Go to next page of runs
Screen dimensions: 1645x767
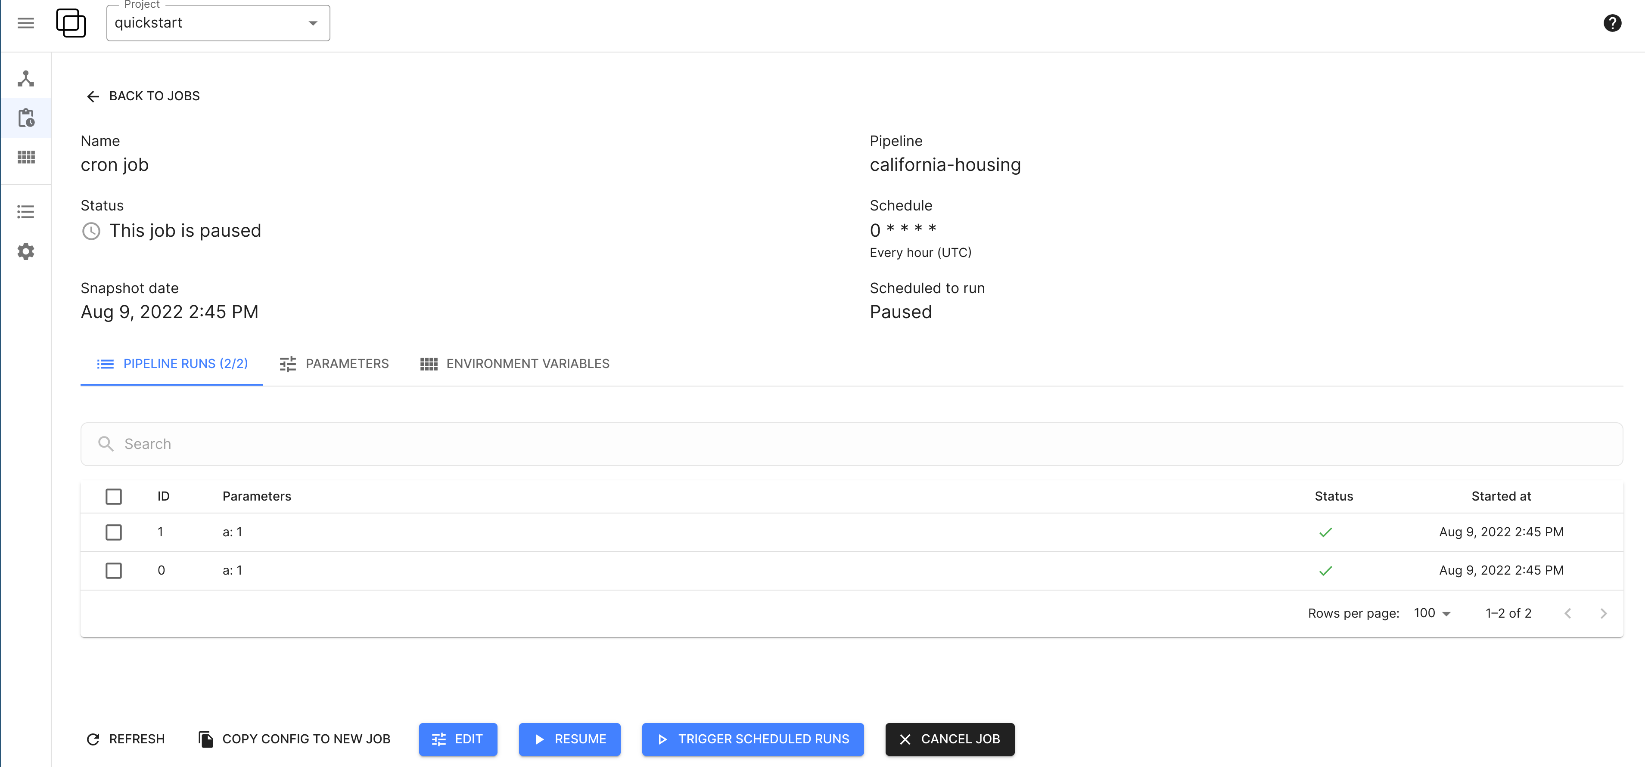[x=1603, y=613]
